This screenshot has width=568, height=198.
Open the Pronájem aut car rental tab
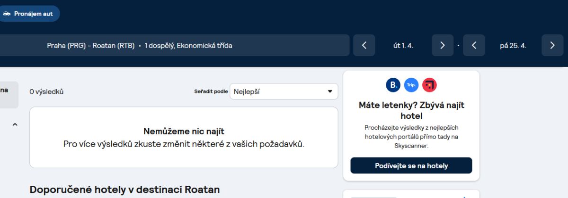(28, 14)
